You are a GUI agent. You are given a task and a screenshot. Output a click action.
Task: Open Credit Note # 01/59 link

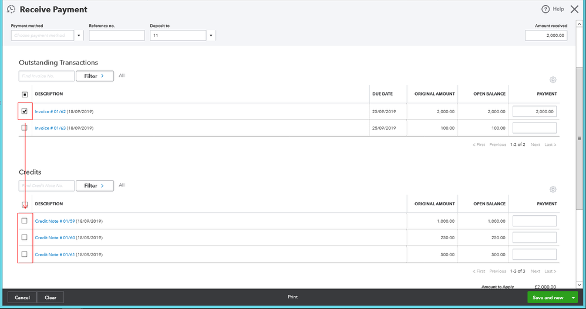(55, 221)
